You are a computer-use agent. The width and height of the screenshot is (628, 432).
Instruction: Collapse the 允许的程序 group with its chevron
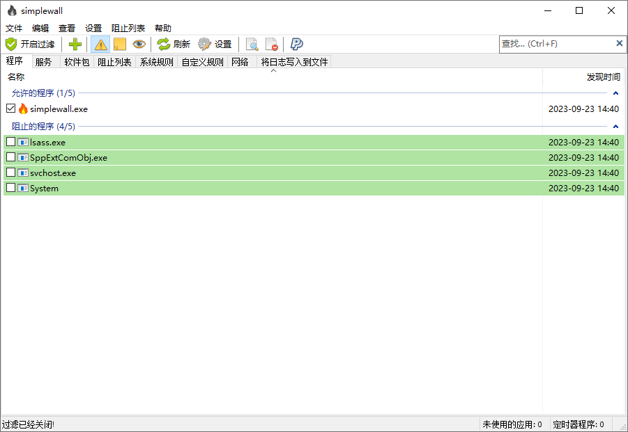614,93
